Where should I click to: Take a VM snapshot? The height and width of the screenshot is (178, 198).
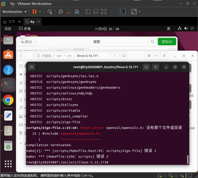pyautogui.click(x=61, y=11)
